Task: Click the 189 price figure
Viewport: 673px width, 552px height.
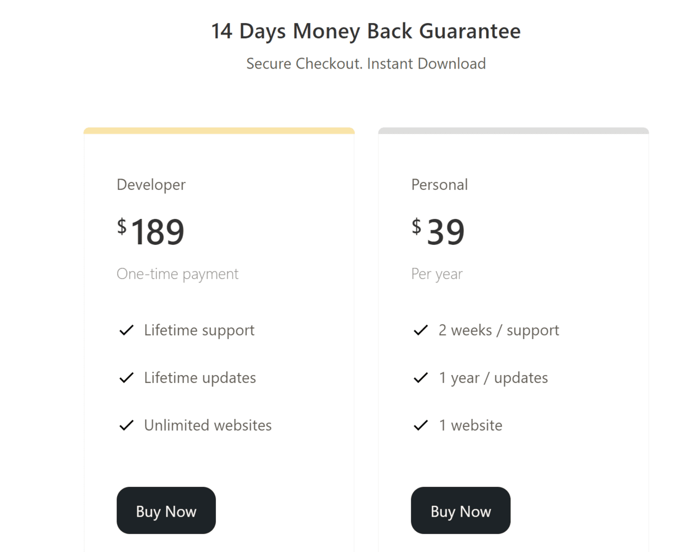Action: pyautogui.click(x=158, y=232)
